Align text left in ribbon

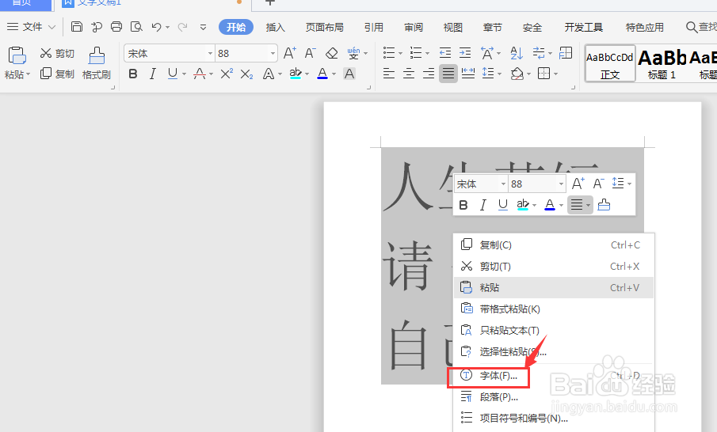coord(389,73)
